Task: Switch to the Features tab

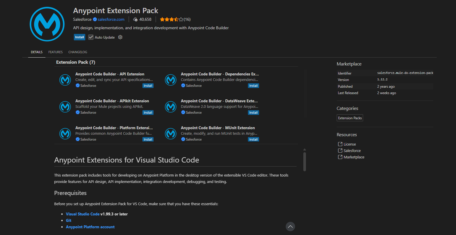Action: click(x=55, y=52)
